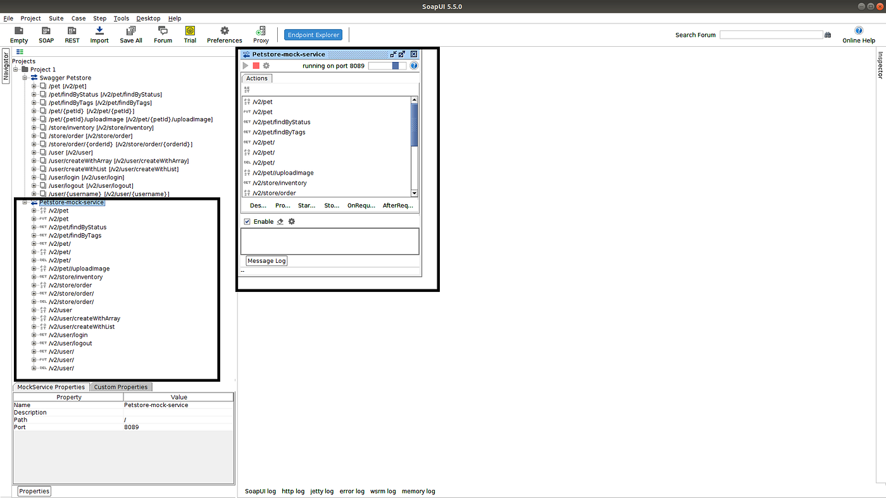Open the memory log tab
This screenshot has width=886, height=498.
(418, 491)
